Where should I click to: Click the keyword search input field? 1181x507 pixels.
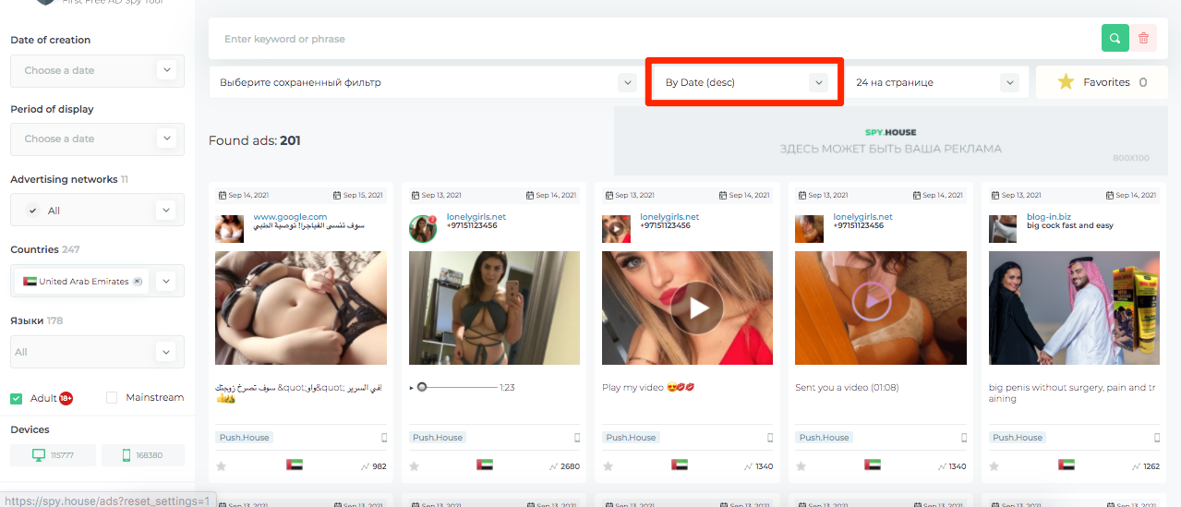646,39
